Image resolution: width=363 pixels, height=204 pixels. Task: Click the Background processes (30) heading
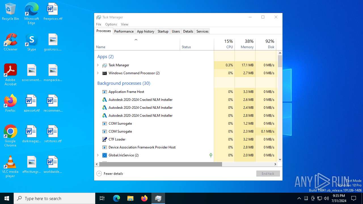(124, 83)
